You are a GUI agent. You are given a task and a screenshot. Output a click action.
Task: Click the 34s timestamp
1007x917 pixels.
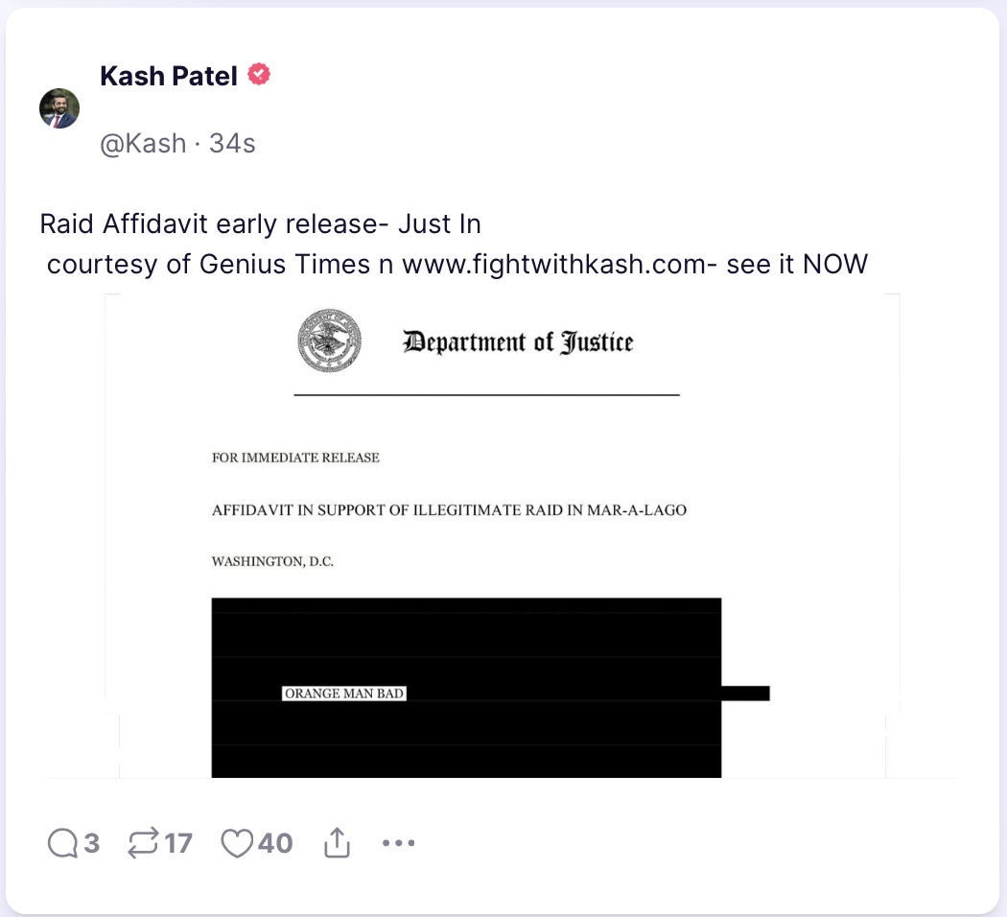[232, 143]
